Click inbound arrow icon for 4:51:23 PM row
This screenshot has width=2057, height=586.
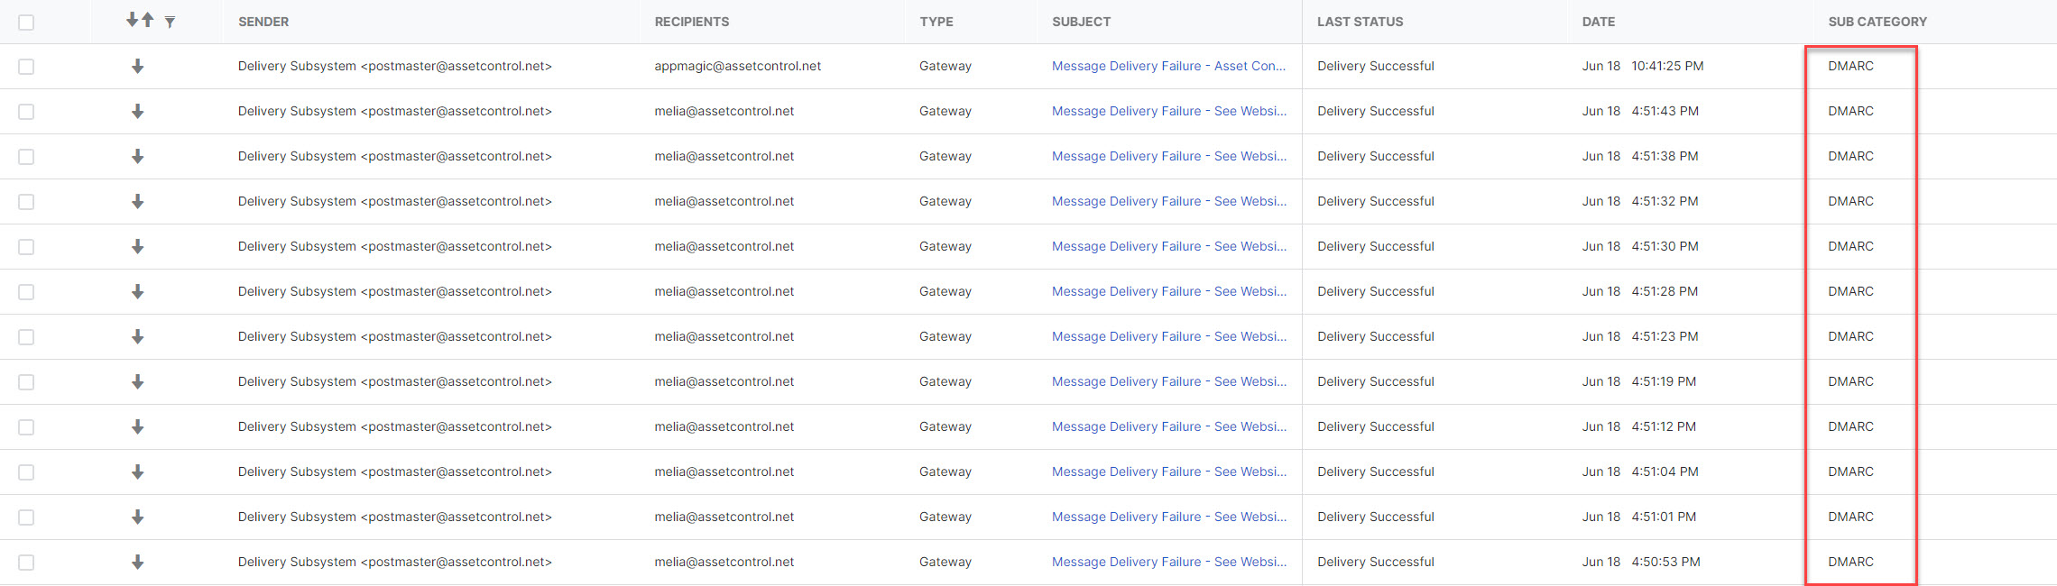(x=137, y=336)
